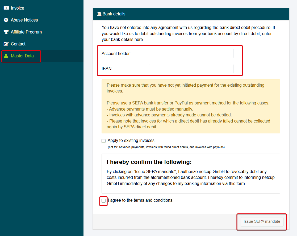Click the bank building icon in Bank details header

click(99, 14)
